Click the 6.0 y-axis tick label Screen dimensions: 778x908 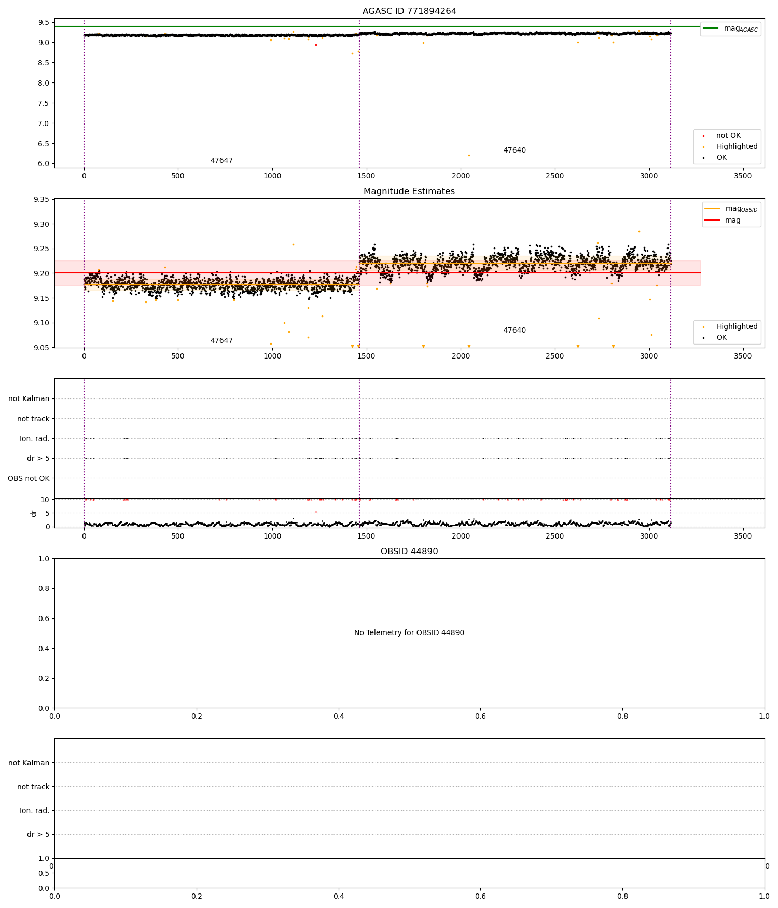44,164
